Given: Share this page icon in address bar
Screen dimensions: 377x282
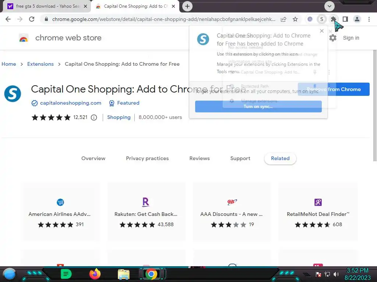Looking at the screenshot, I should coord(283,19).
